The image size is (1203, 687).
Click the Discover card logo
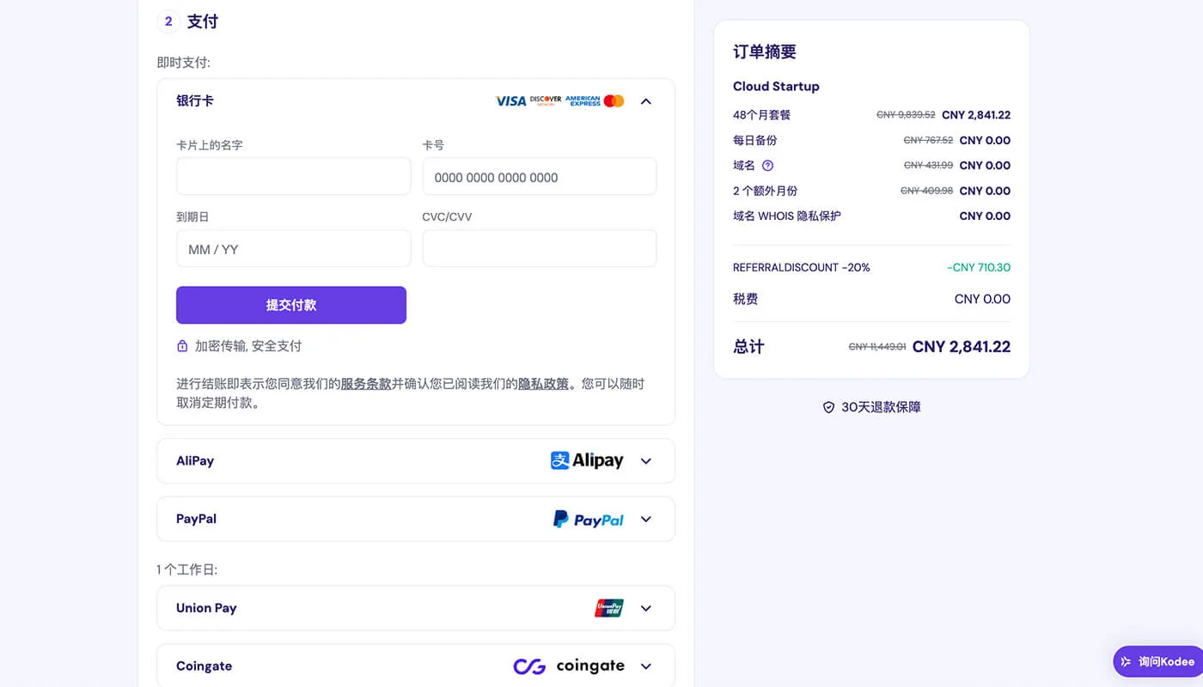point(545,100)
